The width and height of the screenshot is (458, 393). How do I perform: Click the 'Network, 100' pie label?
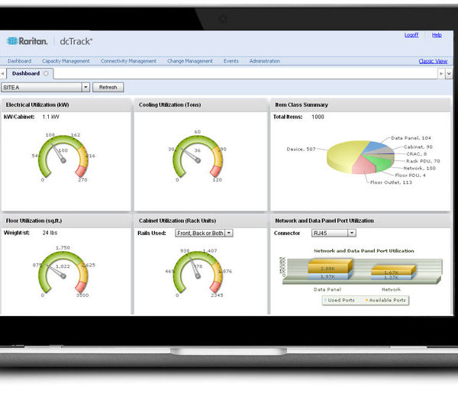[419, 168]
